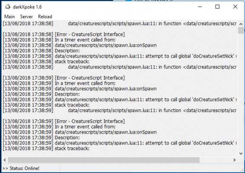The height and width of the screenshot is (173, 245).
Task: Maximize the darkXpoke window
Action: tap(217, 7)
